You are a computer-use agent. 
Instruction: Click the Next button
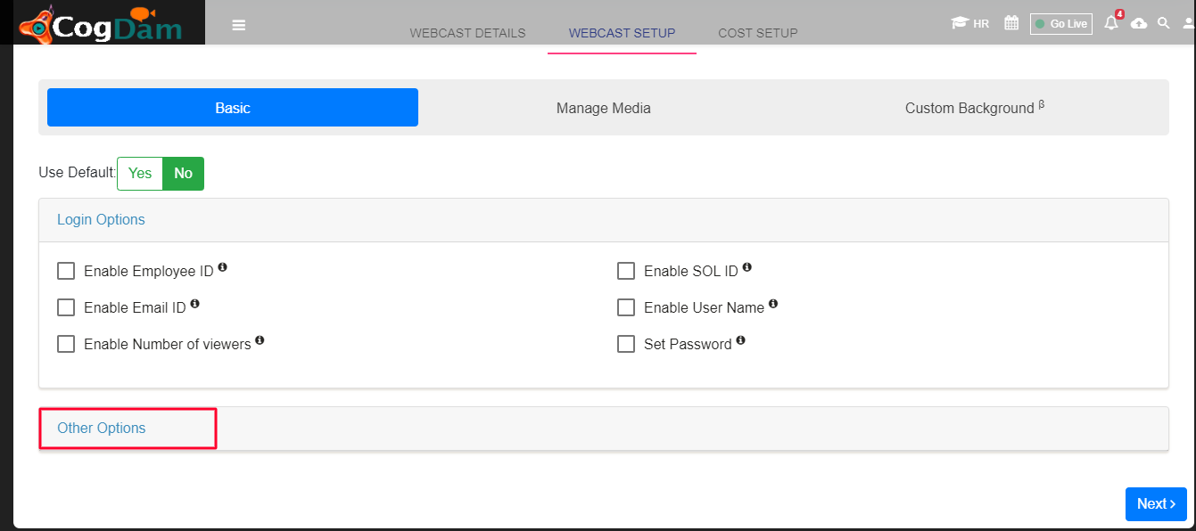coord(1156,503)
